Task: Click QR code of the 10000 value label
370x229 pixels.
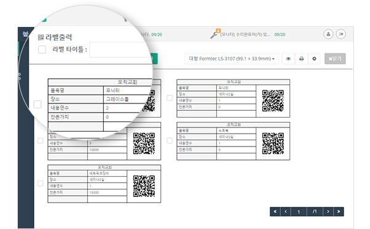Action: click(144, 143)
